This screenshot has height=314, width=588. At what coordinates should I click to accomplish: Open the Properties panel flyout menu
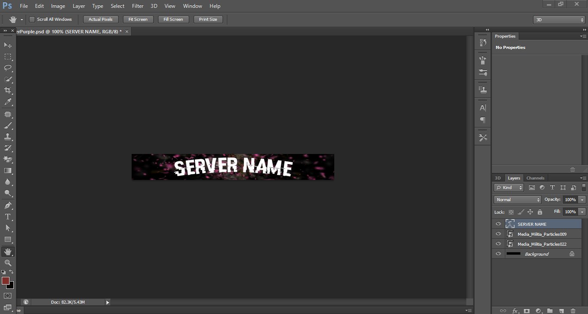coord(584,36)
